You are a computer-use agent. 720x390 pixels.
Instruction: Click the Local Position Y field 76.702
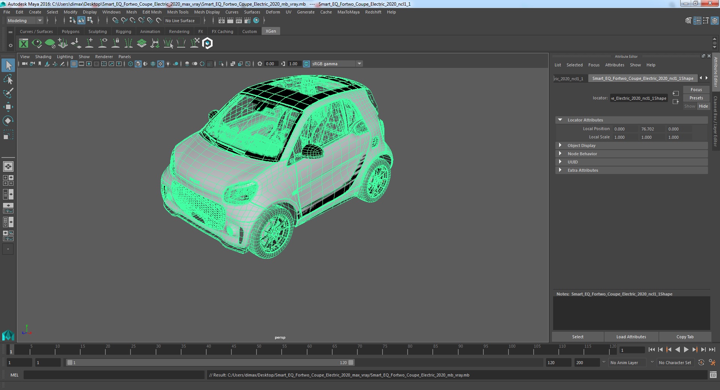pyautogui.click(x=651, y=129)
